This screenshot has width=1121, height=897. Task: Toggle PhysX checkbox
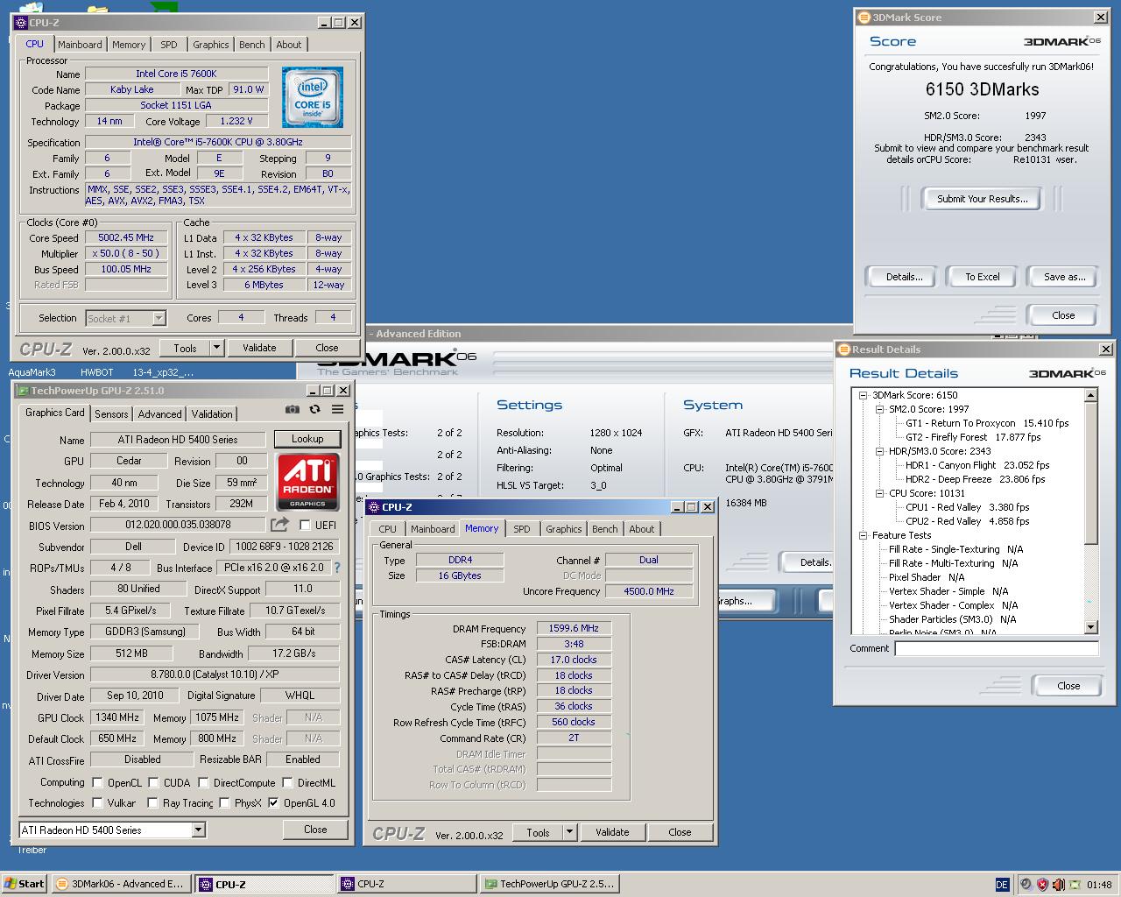(x=225, y=803)
